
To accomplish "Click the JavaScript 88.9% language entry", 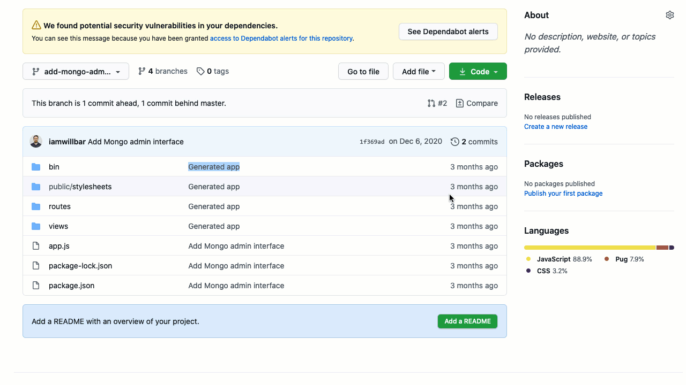I will (x=559, y=259).
